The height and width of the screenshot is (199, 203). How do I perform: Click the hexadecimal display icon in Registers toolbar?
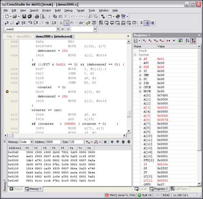(162, 41)
